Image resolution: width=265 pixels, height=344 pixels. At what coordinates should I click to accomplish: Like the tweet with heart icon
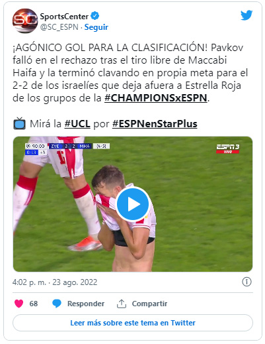click(x=19, y=304)
